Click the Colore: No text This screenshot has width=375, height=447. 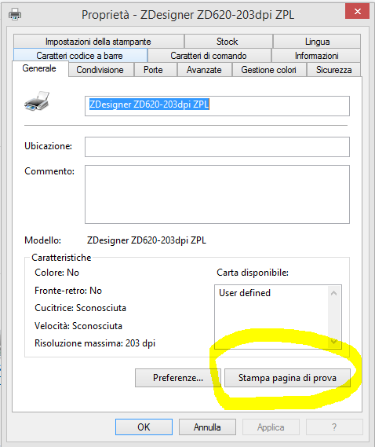coord(56,273)
